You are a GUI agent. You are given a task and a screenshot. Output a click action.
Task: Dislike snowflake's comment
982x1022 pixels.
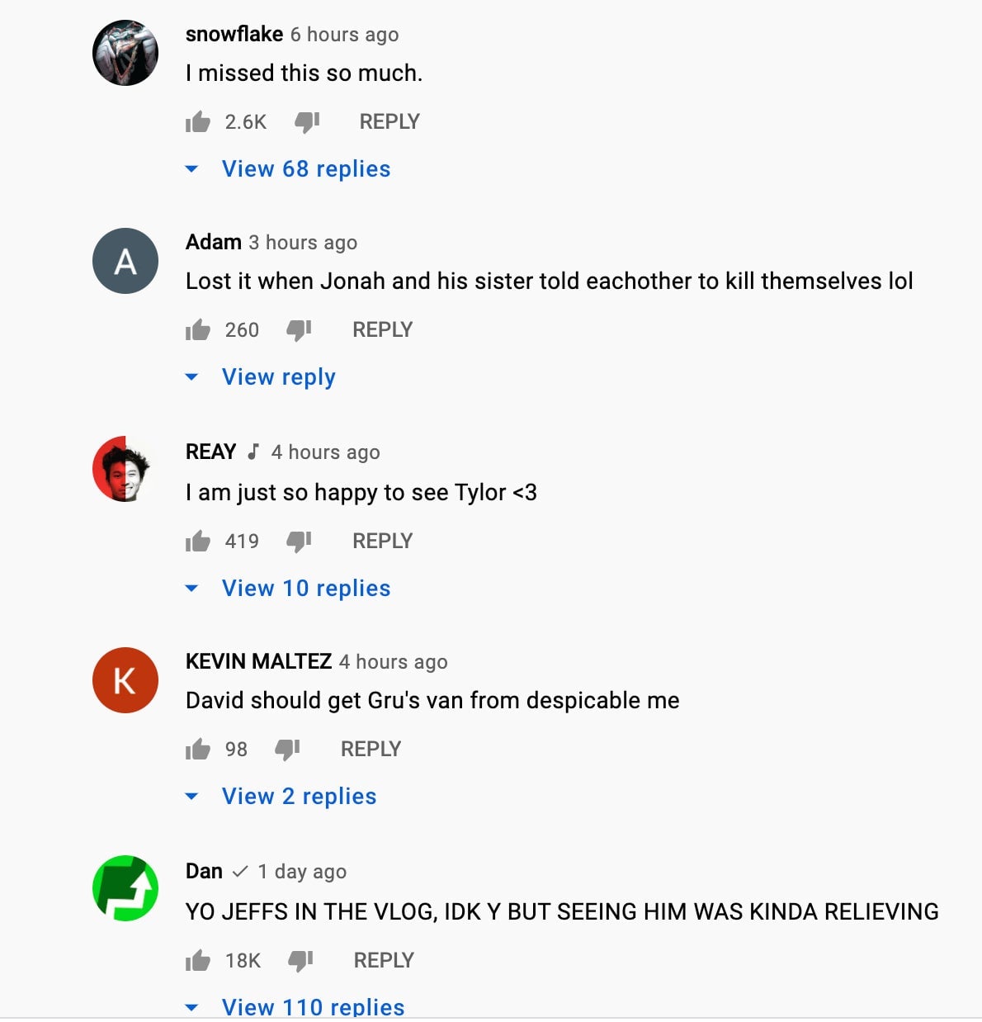(x=306, y=121)
